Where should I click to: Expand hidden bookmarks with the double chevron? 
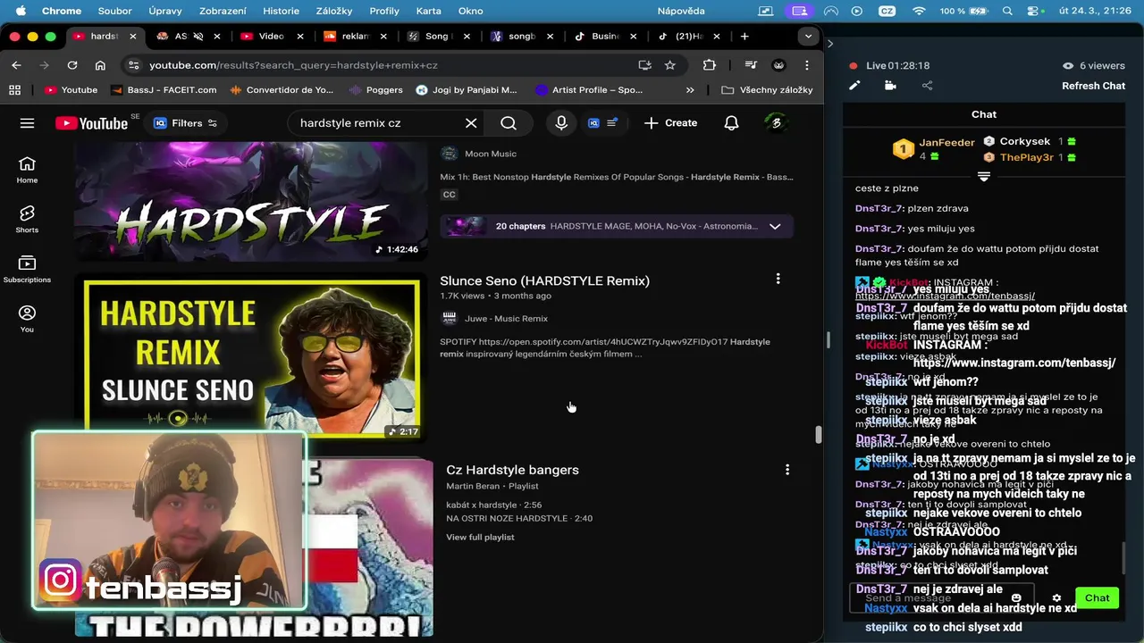pyautogui.click(x=690, y=90)
